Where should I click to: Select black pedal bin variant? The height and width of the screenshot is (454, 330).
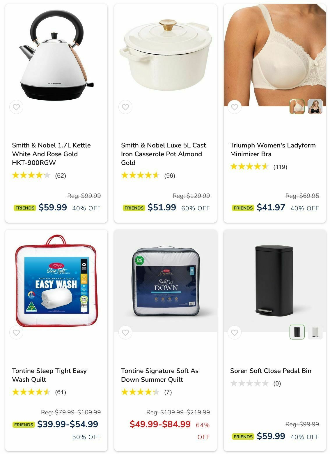(x=297, y=332)
